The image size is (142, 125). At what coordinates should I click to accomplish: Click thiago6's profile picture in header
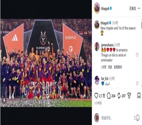pyautogui.click(x=97, y=8)
